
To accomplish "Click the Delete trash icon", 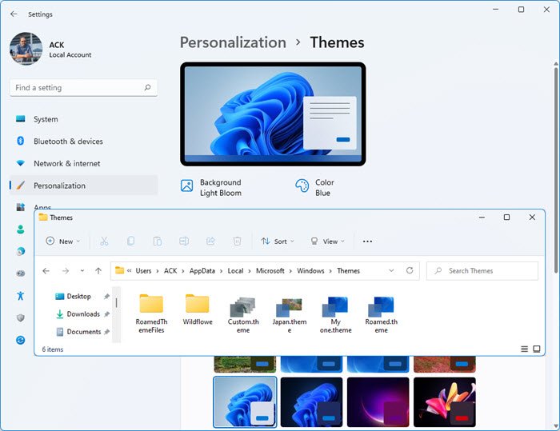I will point(237,241).
